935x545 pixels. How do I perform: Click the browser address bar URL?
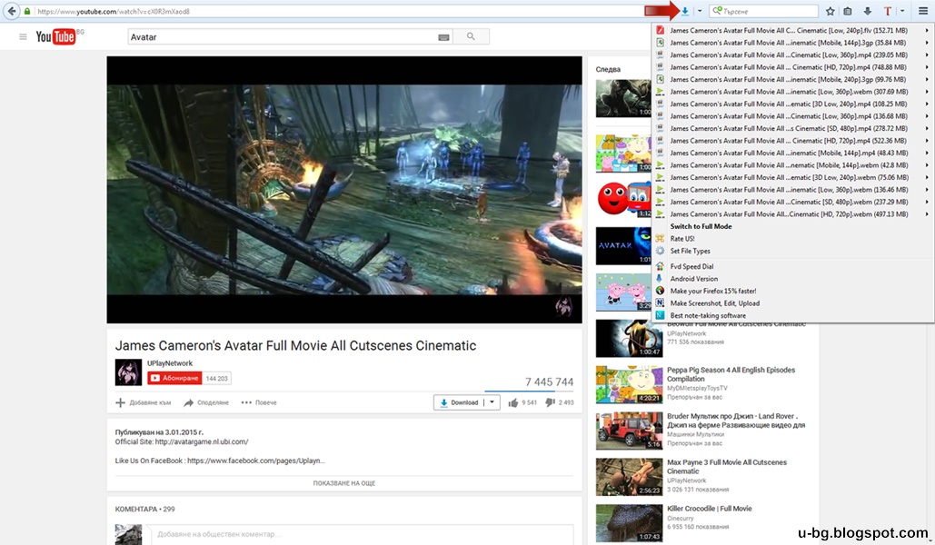114,11
